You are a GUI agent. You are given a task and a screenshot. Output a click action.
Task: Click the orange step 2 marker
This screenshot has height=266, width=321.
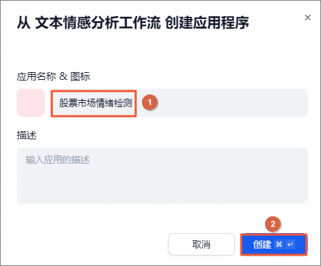273,224
